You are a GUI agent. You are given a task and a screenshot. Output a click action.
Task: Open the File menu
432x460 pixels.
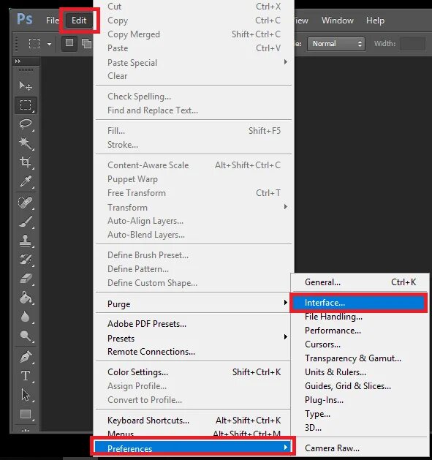[52, 20]
